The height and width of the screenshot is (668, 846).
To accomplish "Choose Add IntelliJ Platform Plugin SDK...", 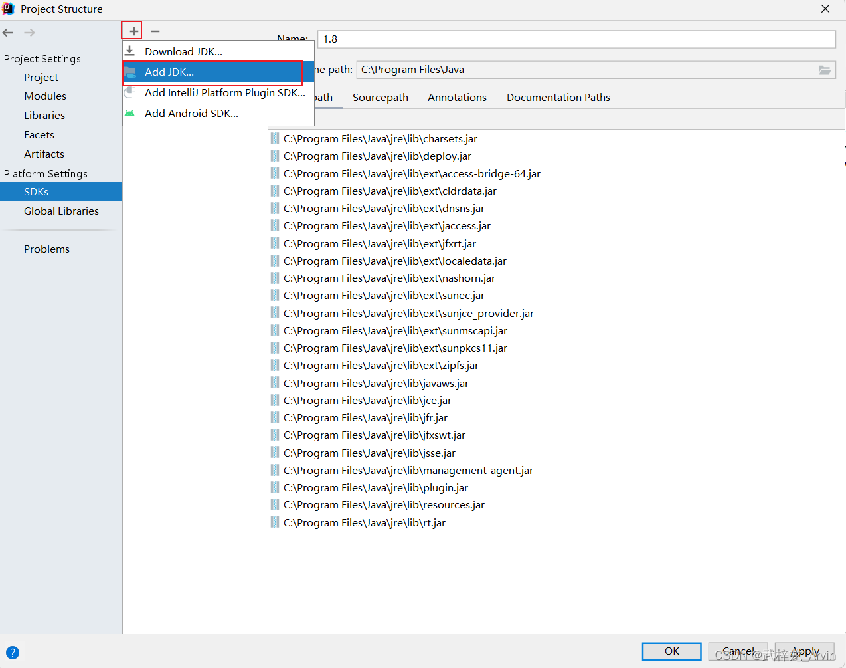I will point(218,92).
